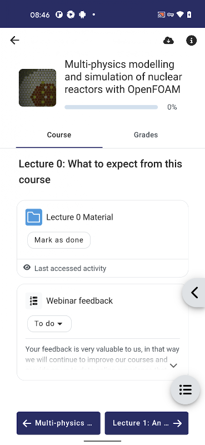Viewport: 205px width, 445px height.
Task: Tap the course thumbnail image
Action: click(x=37, y=88)
